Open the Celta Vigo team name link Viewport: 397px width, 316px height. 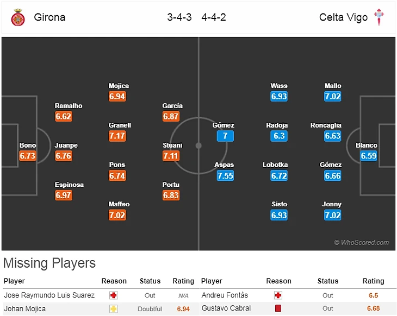pos(343,17)
